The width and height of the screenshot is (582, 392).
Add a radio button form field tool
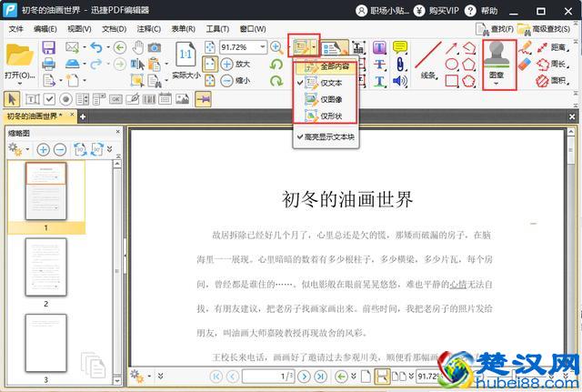[x=65, y=99]
